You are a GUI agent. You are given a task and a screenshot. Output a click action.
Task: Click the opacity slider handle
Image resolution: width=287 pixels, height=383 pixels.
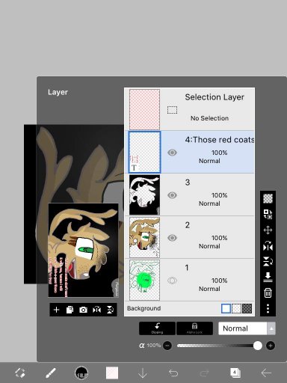(258, 346)
